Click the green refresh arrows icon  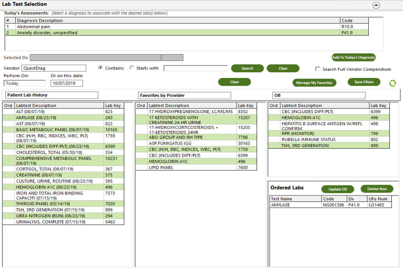point(392,83)
